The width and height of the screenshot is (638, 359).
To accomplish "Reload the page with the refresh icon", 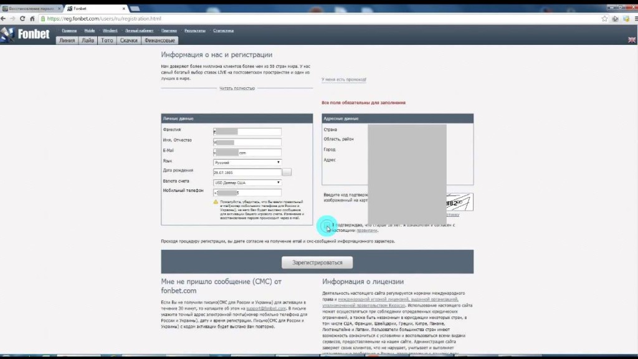I will pos(22,19).
